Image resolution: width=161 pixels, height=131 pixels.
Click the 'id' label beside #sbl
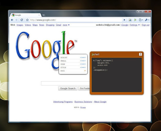pos(85,71)
